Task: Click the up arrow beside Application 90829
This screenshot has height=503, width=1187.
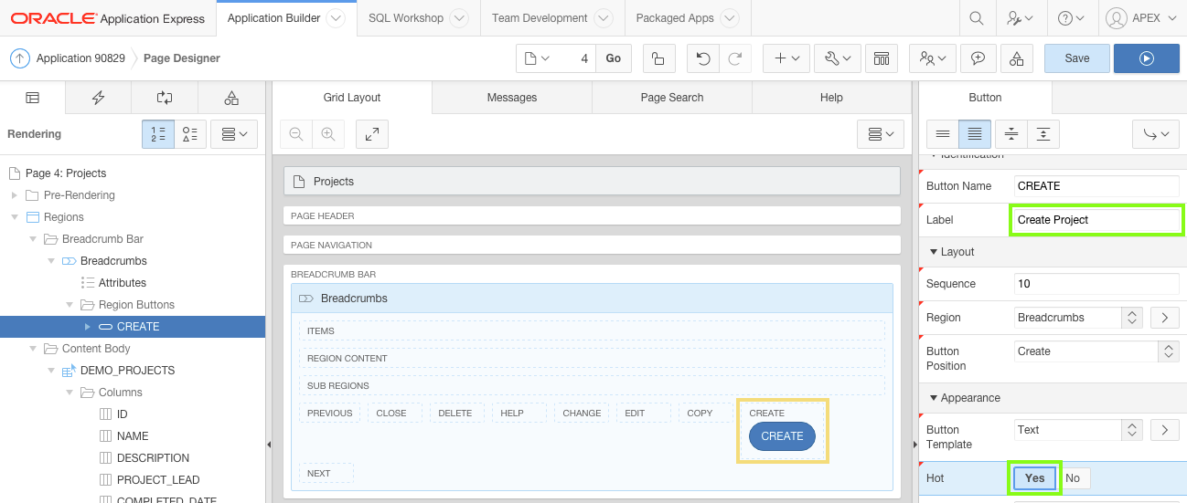Action: (x=20, y=58)
